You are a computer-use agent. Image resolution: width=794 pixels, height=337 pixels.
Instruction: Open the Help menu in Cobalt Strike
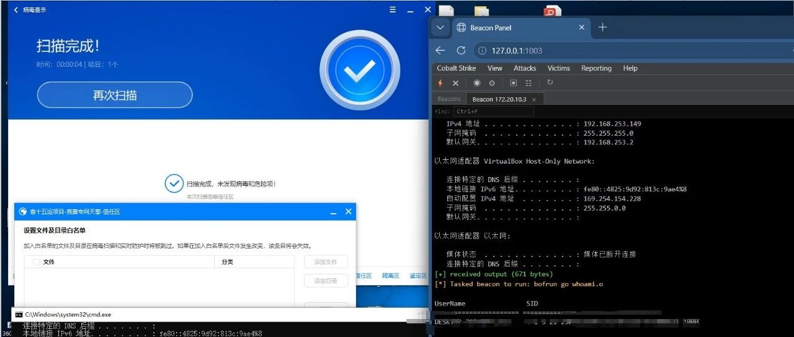click(630, 68)
